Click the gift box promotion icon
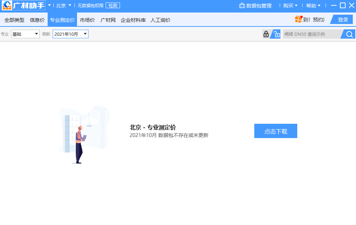356x225 pixels. pos(298,19)
